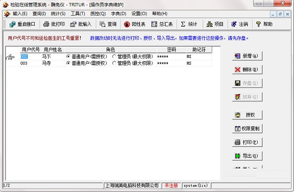Open 批打印 batch print tool
The image size is (294, 192).
click(x=54, y=24)
